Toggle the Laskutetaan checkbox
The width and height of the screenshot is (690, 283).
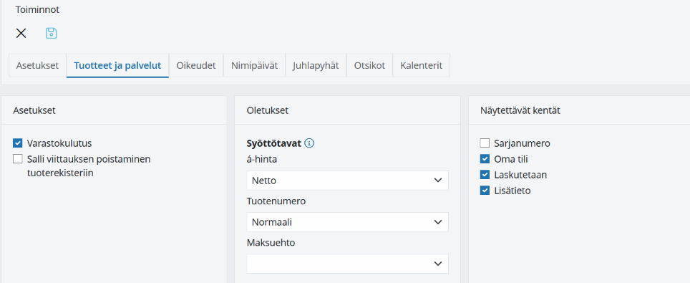[x=485, y=175]
